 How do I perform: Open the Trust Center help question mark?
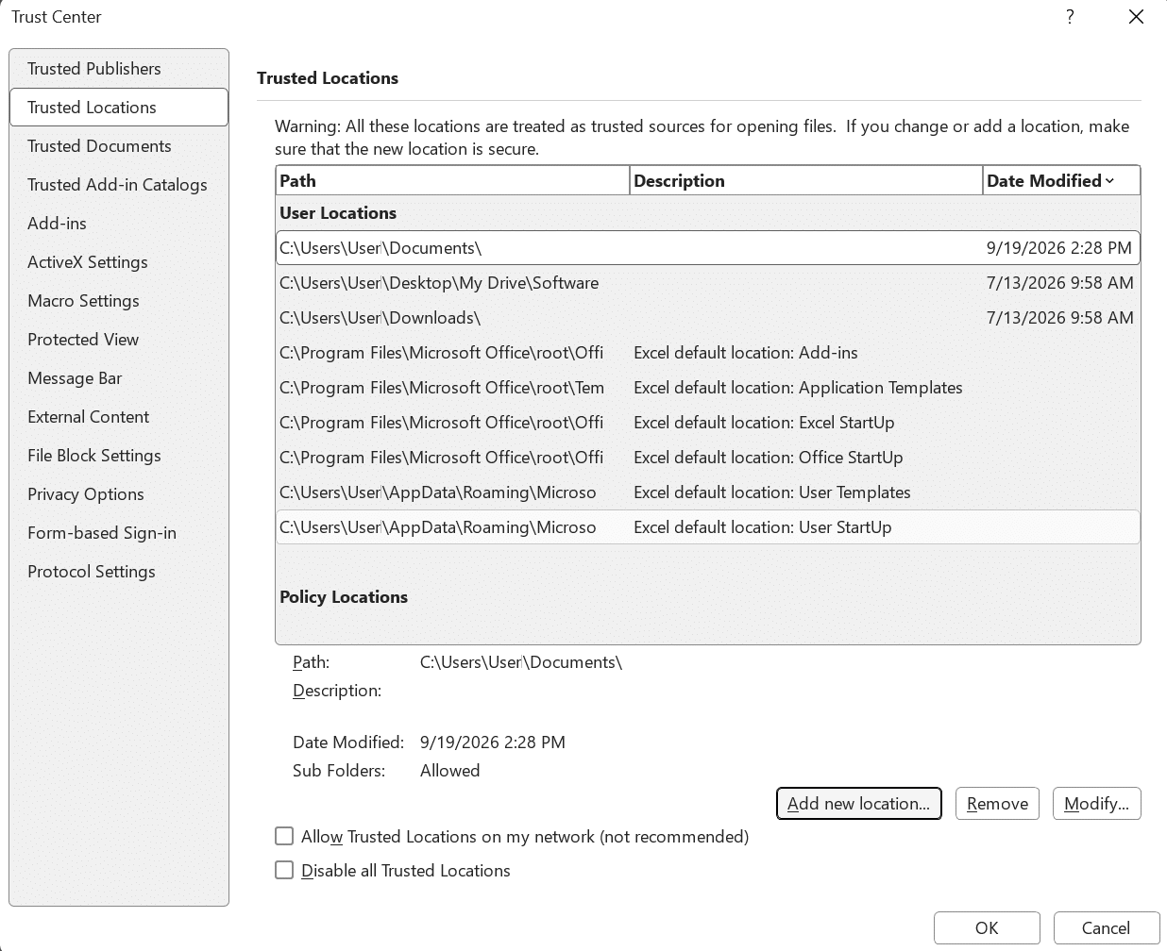pyautogui.click(x=1070, y=17)
